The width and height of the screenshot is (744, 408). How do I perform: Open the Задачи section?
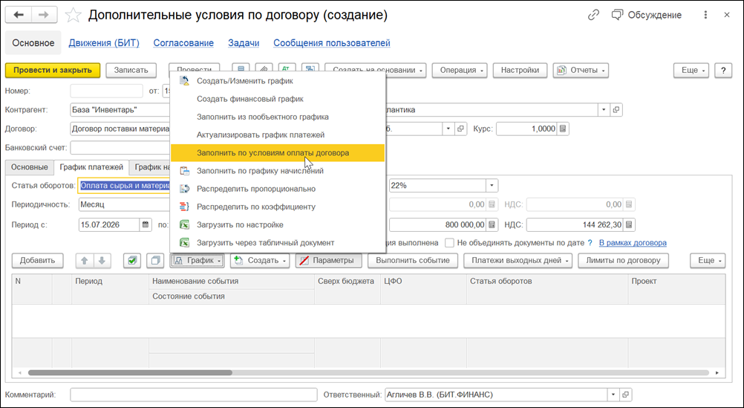coord(244,43)
